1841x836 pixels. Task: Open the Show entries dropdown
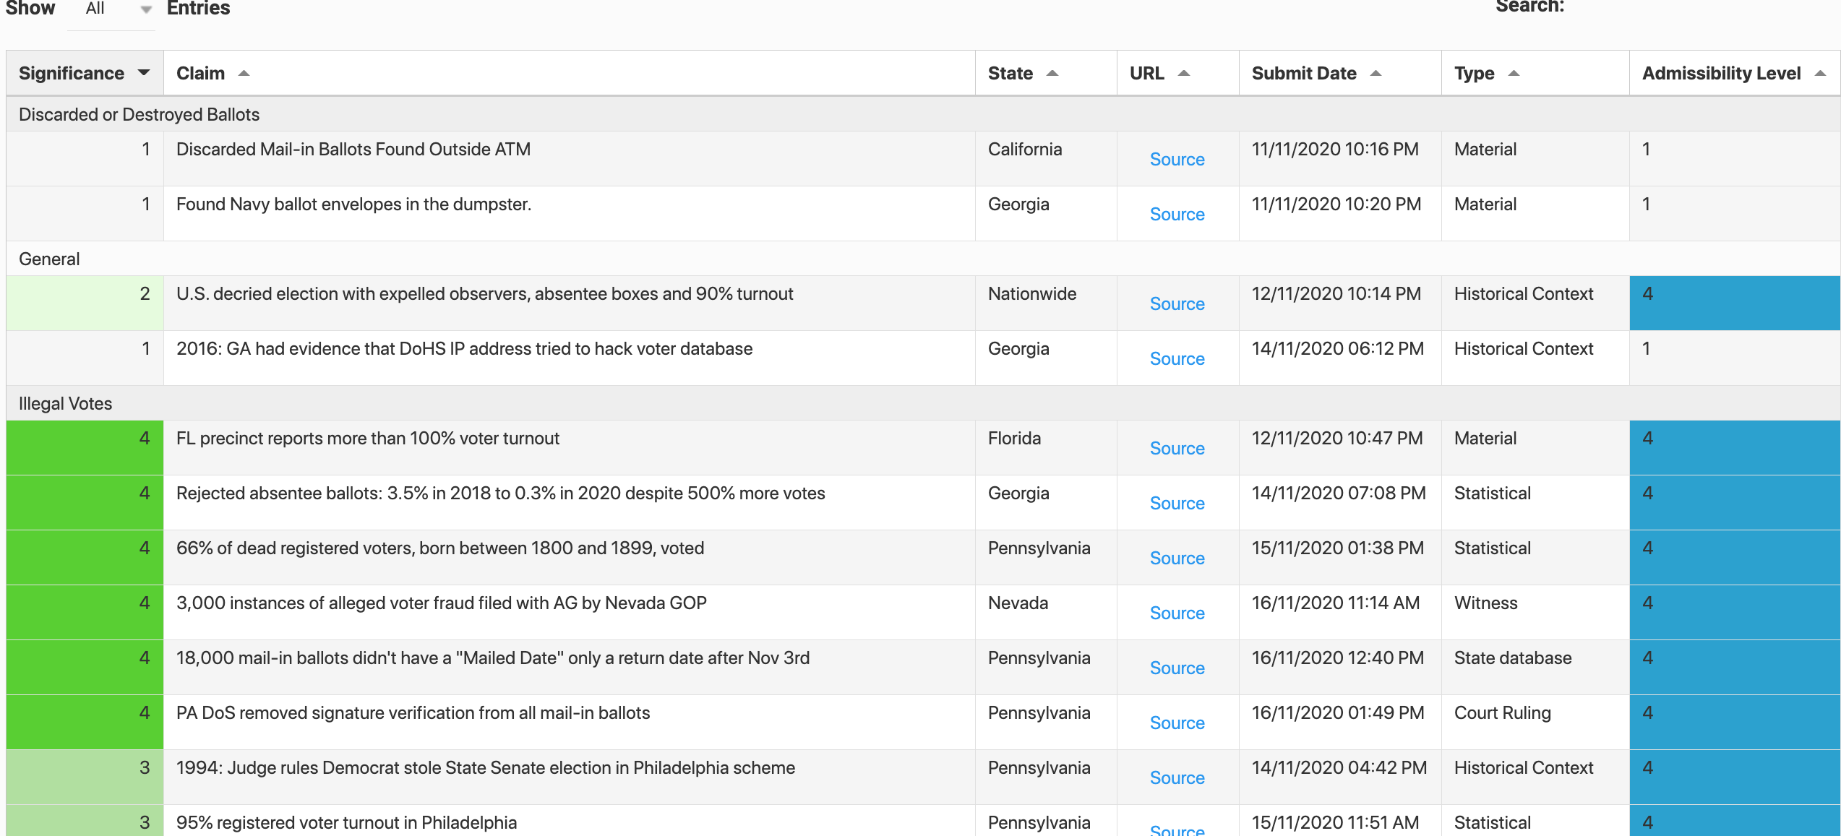(x=112, y=9)
